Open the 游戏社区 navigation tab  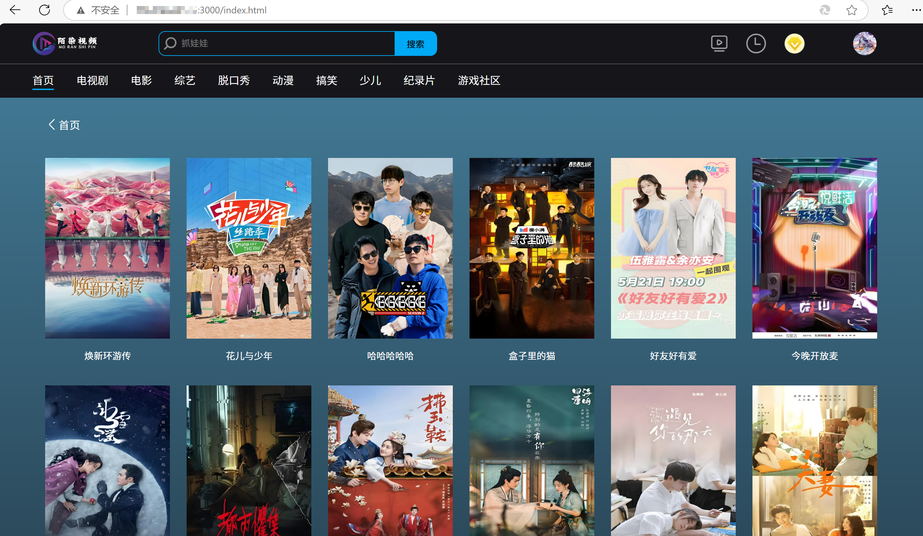pyautogui.click(x=479, y=80)
